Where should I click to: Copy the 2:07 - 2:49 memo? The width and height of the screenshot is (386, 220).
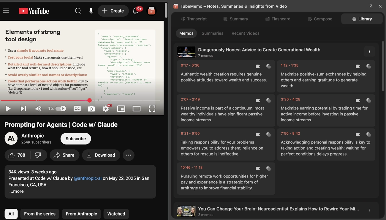(x=268, y=100)
